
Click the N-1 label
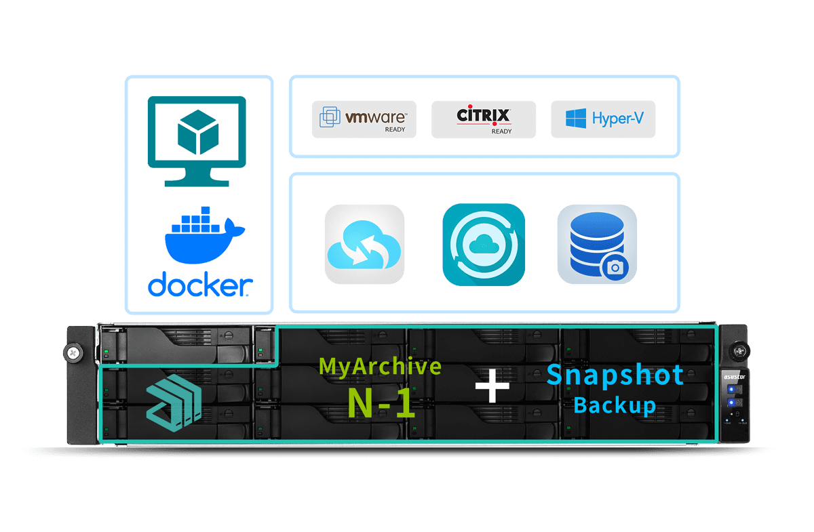(x=381, y=401)
